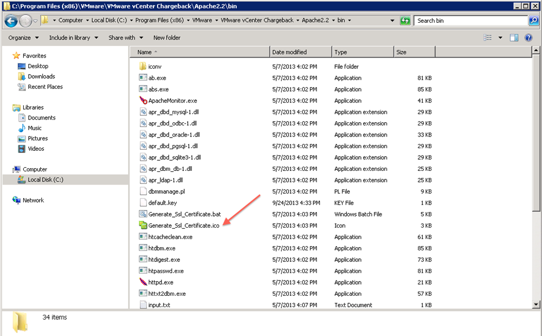This screenshot has width=542, height=336.
Task: Select the Generate_Ssl_Certificate.ico icon
Action: (143, 225)
